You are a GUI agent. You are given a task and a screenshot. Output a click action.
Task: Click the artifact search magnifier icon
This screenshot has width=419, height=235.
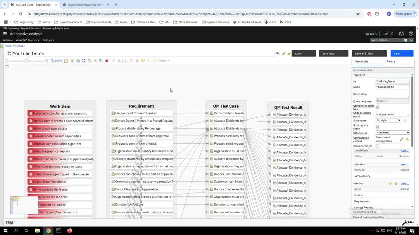[412, 40]
